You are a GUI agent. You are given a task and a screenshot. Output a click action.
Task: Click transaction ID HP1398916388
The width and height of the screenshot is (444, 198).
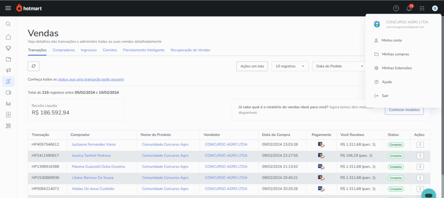pyautogui.click(x=45, y=166)
